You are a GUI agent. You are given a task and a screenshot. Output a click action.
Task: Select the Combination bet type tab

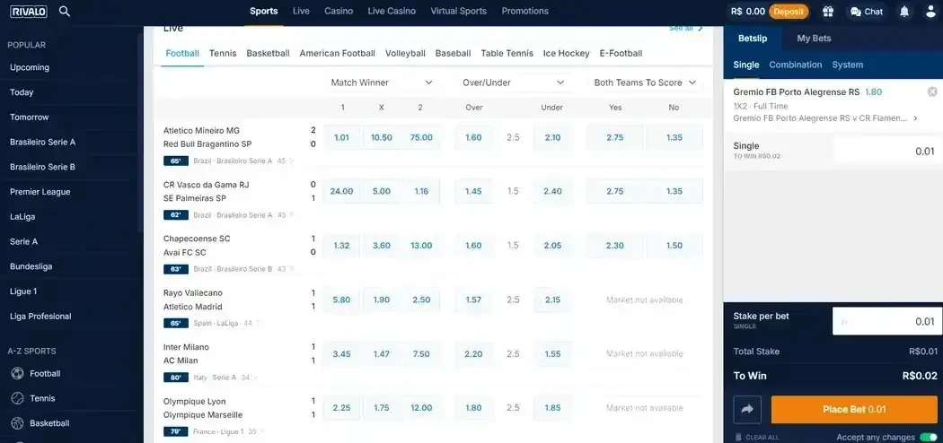tap(795, 65)
